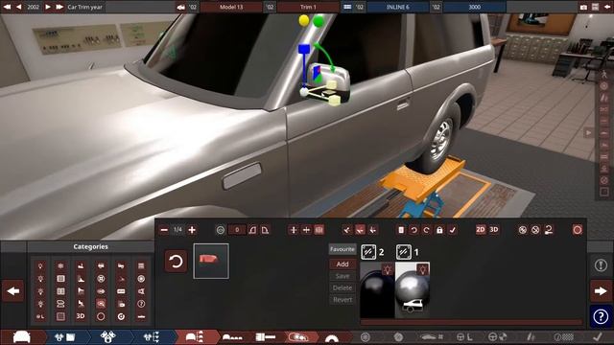The width and height of the screenshot is (614, 345).
Task: Click the red circle icon in the fixture toolbar
Action: pyautogui.click(x=578, y=230)
